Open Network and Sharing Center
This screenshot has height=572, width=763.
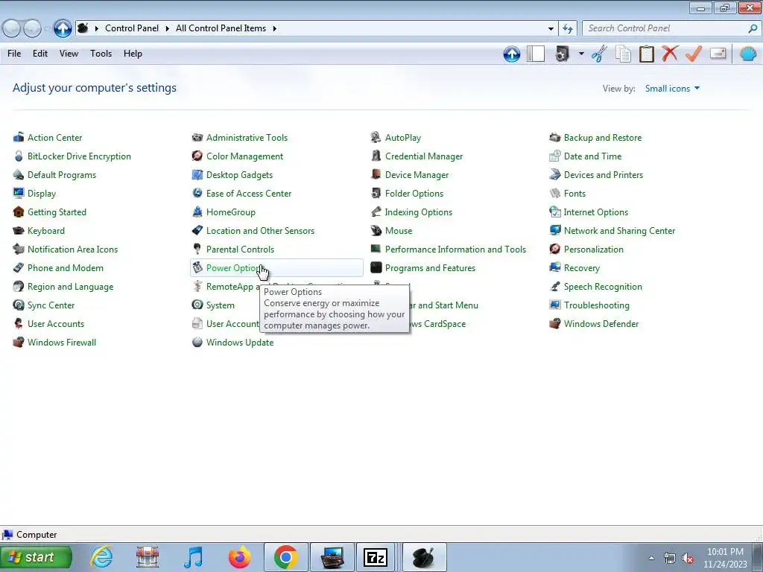[619, 231]
